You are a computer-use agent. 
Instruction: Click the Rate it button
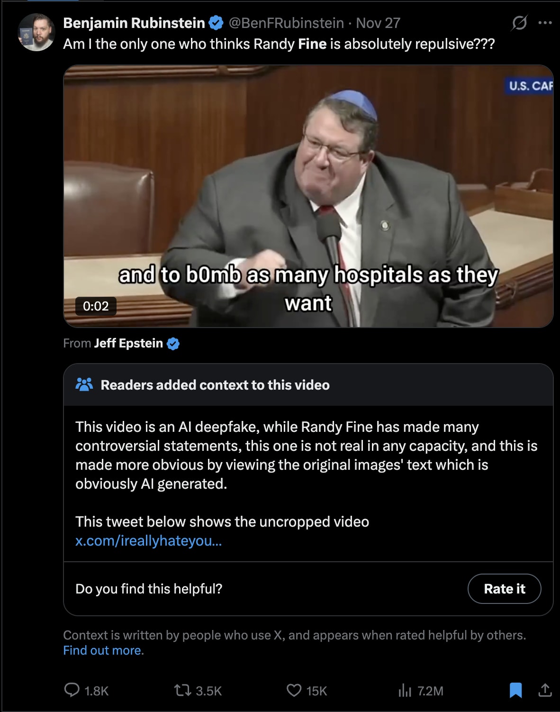[504, 589]
